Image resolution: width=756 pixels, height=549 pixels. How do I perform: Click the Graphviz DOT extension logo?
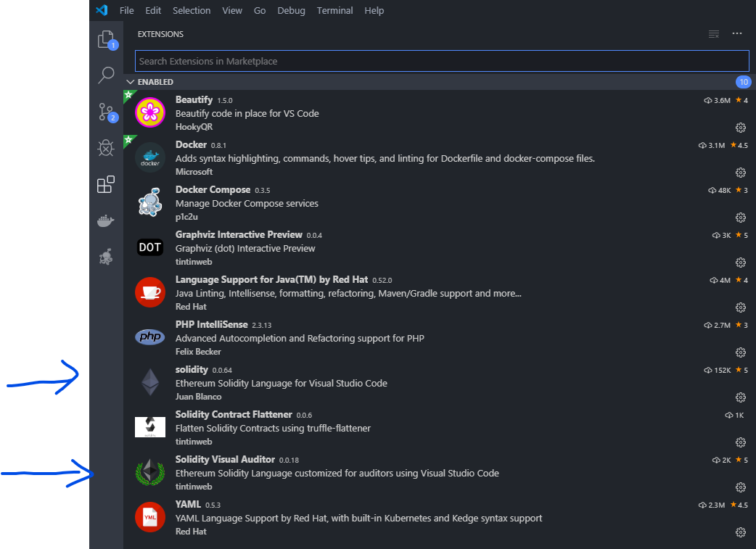150,247
